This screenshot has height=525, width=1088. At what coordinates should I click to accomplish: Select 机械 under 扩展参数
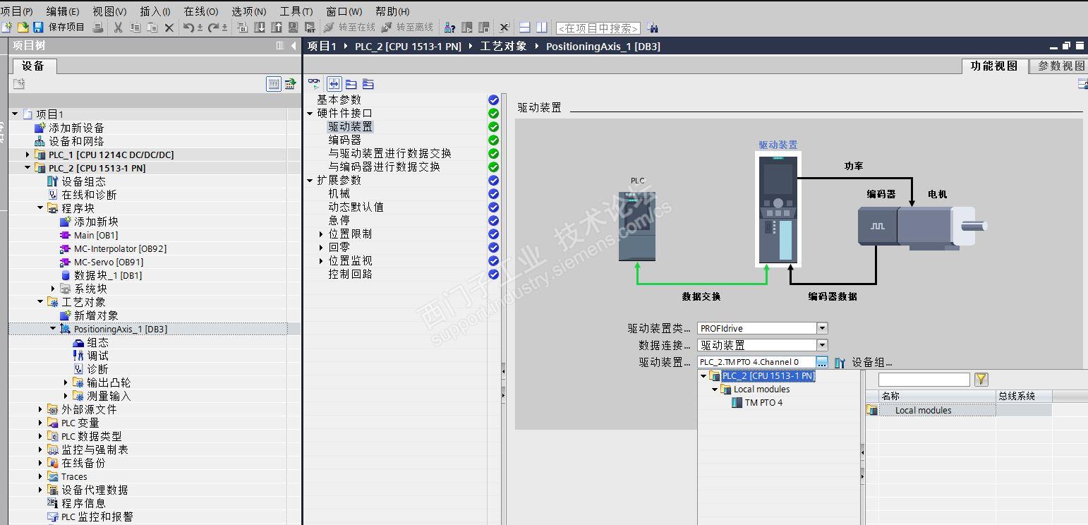tap(339, 193)
